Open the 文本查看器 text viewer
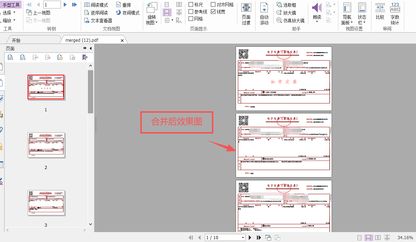The height and width of the screenshot is (242, 416). pyautogui.click(x=98, y=21)
